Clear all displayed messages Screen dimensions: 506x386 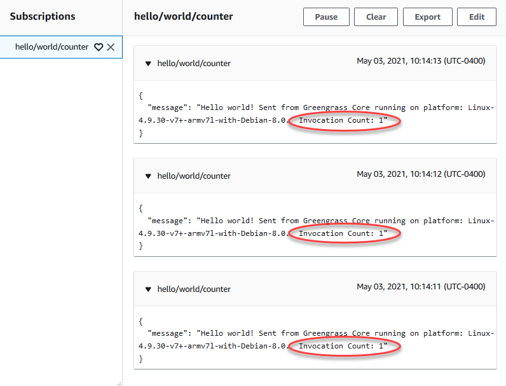[x=376, y=17]
